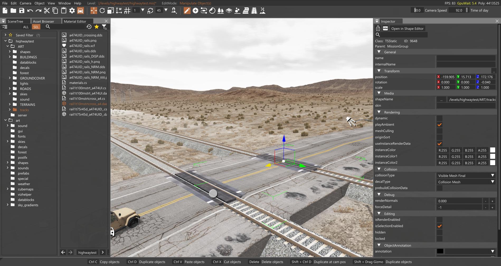Open the decalType Collision Mesh dropdown
501x266 pixels.
point(466,182)
